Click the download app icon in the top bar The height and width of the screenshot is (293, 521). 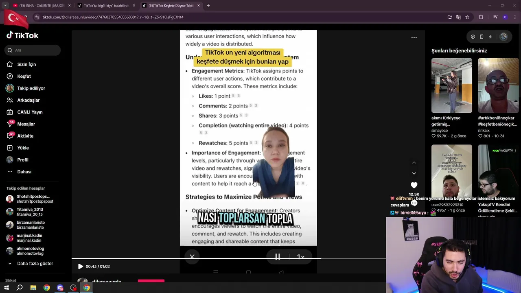tap(490, 37)
